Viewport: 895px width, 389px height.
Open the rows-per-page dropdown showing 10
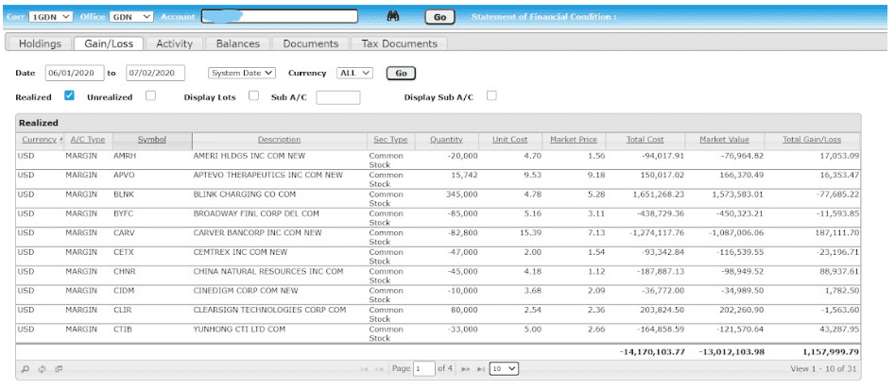(504, 369)
